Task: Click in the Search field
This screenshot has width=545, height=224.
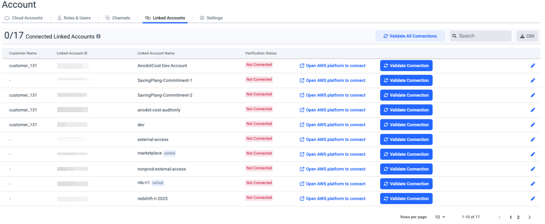Action: pos(481,36)
